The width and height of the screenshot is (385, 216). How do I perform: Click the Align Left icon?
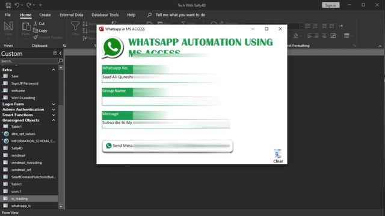[309, 36]
